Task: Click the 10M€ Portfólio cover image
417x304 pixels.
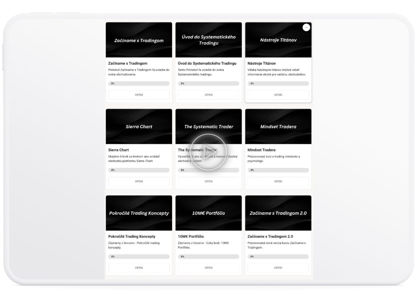Action: (208, 213)
